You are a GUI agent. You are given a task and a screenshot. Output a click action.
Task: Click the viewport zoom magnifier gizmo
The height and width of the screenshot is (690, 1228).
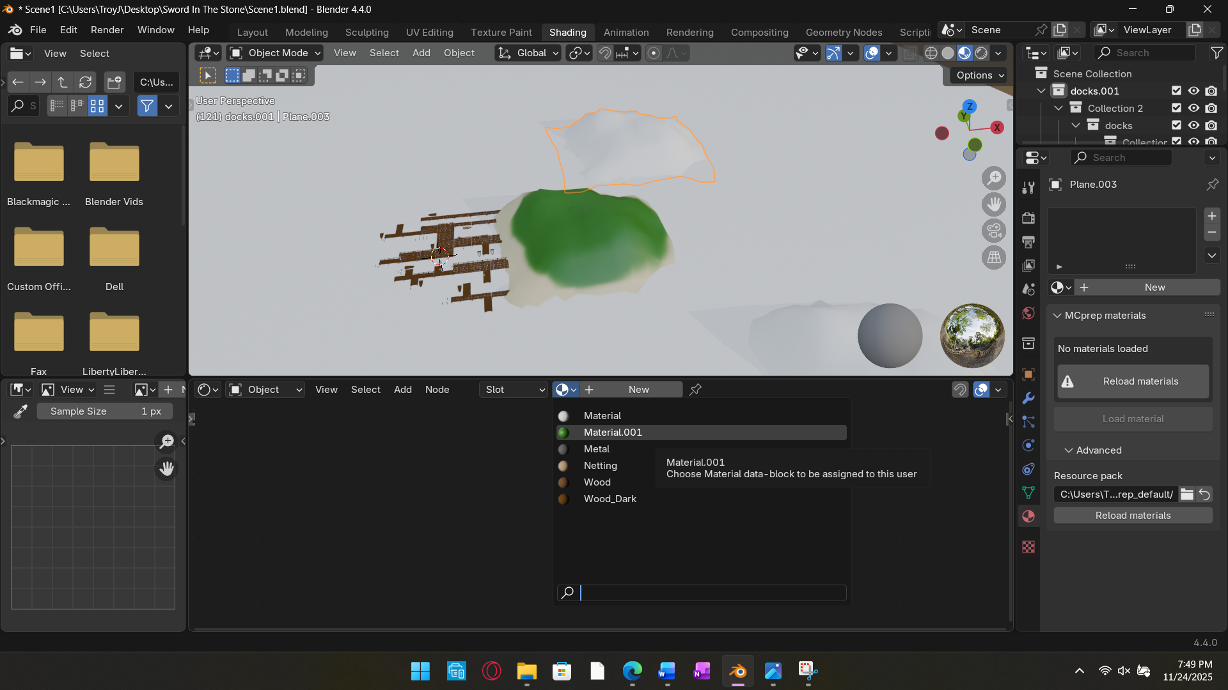[994, 178]
